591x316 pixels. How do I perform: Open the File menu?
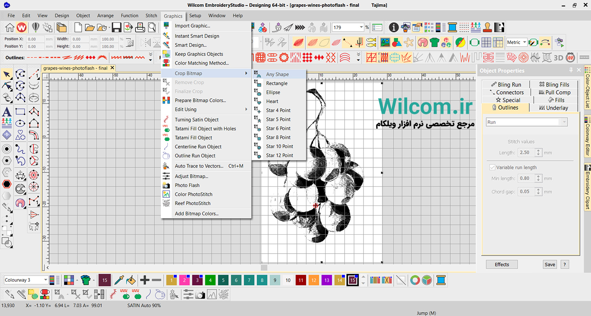click(11, 16)
